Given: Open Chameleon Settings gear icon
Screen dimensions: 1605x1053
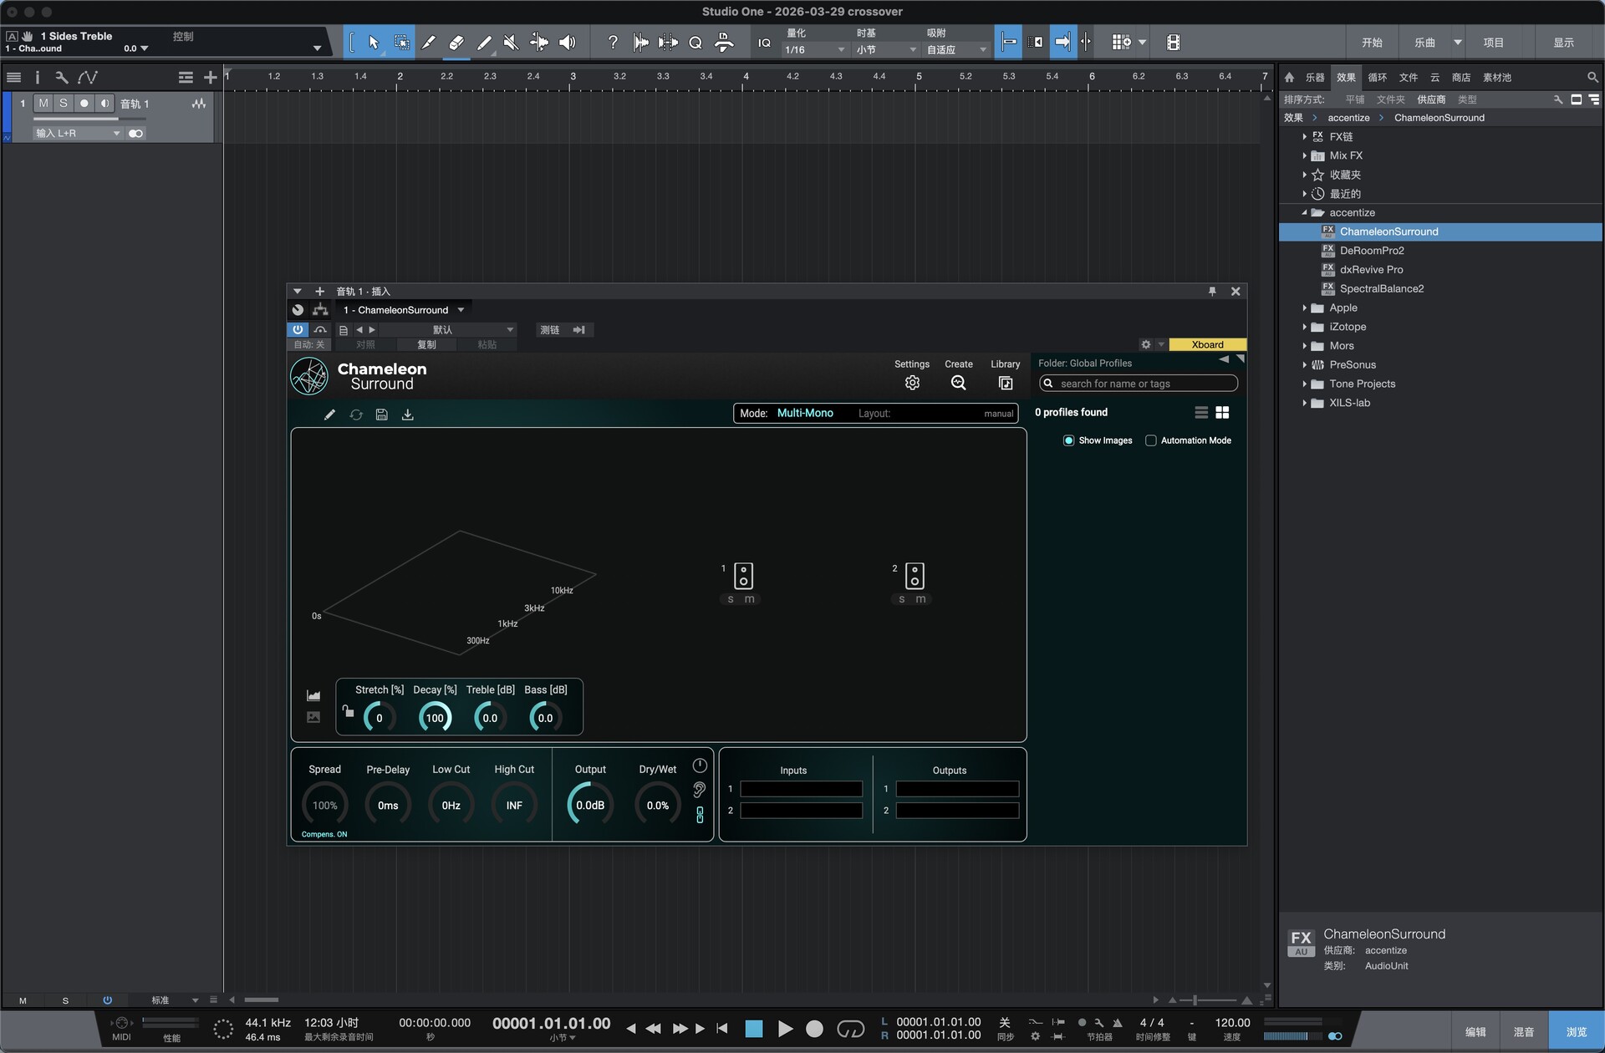Looking at the screenshot, I should [912, 383].
